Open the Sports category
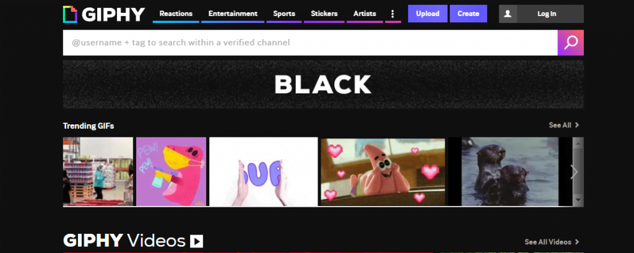634x253 pixels. [284, 14]
